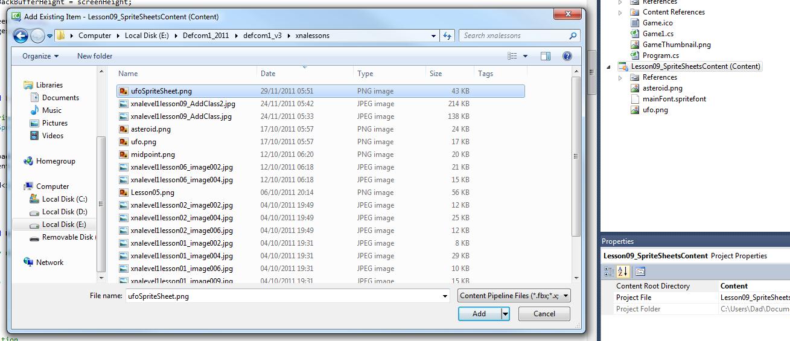Image resolution: width=790 pixels, height=341 pixels.
Task: Open the Change your view dropdown
Action: [525, 56]
